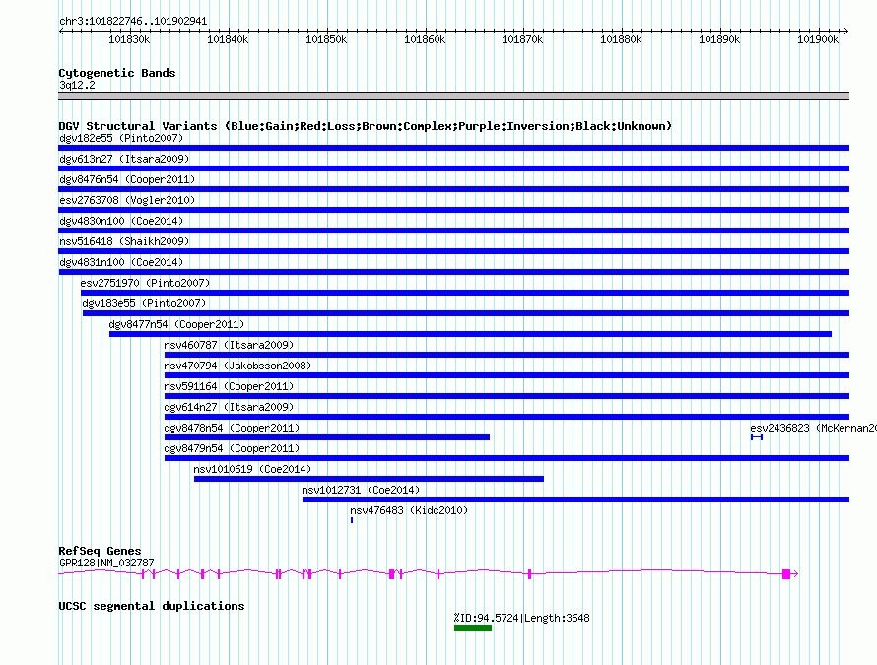Click the 101850k ruler mark

point(326,39)
